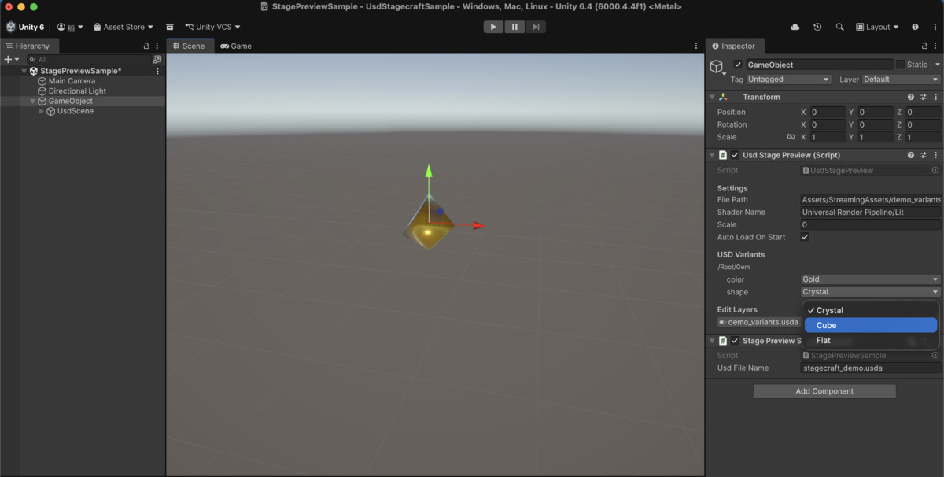The height and width of the screenshot is (477, 944).
Task: Toggle the Scale constrain proportions link
Action: point(791,137)
